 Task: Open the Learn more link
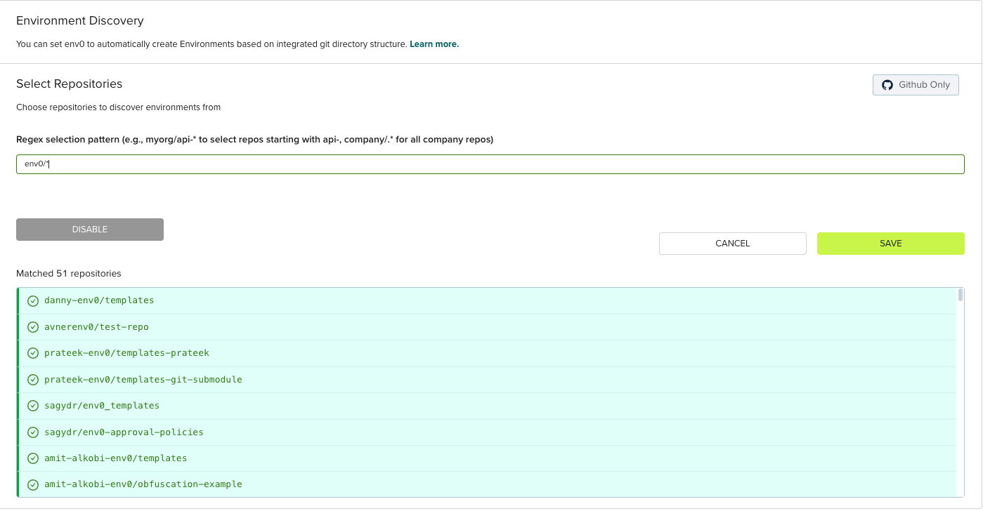coord(434,44)
